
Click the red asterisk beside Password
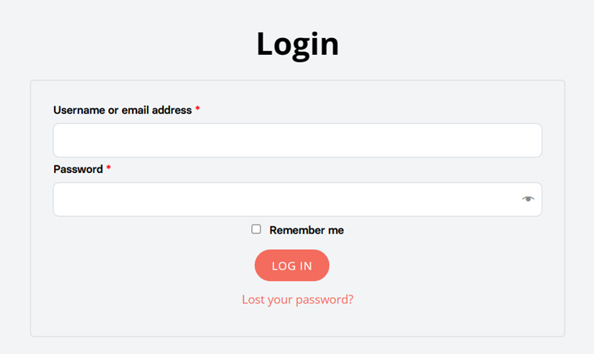click(x=108, y=167)
